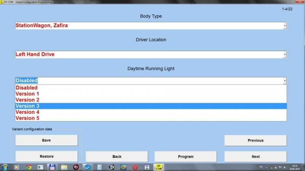Screen dimensions: 305x171
Task: Advance with the Next button
Action: point(255,157)
